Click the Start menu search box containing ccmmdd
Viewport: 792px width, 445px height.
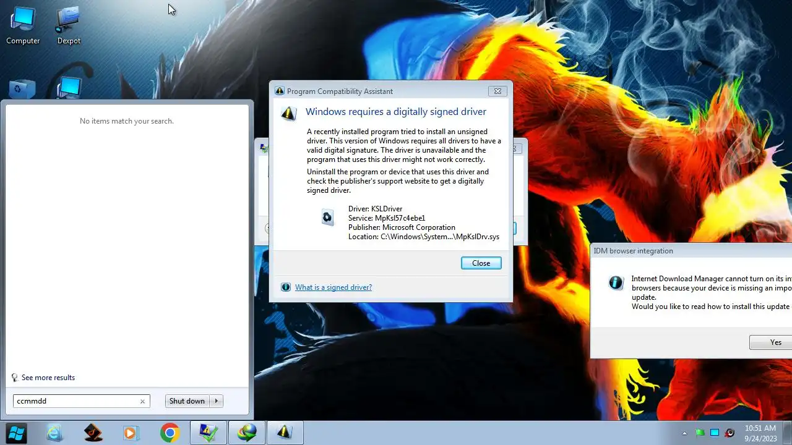82,401
